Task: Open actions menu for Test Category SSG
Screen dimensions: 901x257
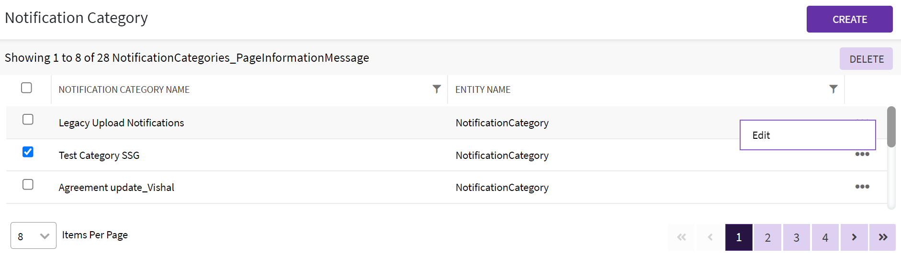Action: [862, 154]
